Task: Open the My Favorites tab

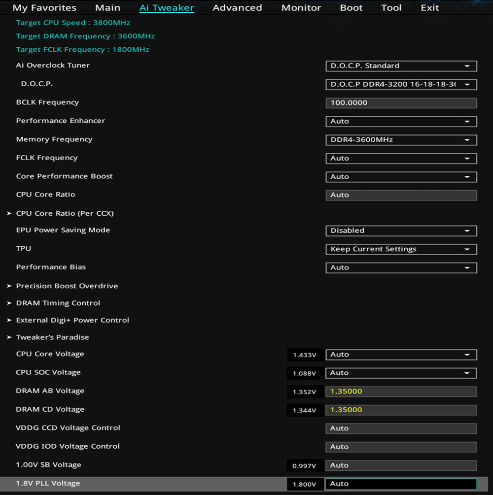Action: pos(44,7)
